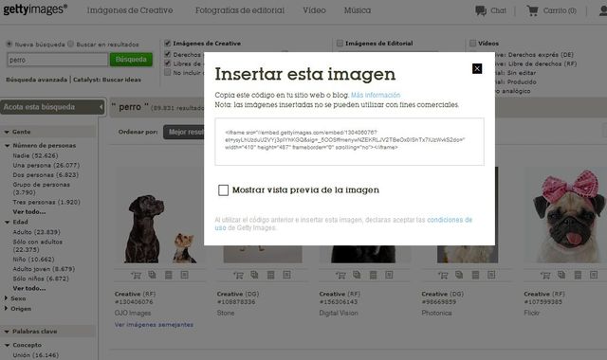Image resolution: width=607 pixels, height=360 pixels.
Task: Toggle the Imágenes de Creative checkbox
Action: (167, 43)
